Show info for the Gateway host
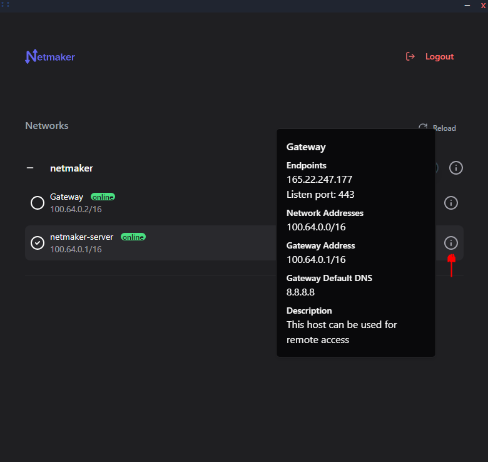Screen dimensions: 488x462 450,203
